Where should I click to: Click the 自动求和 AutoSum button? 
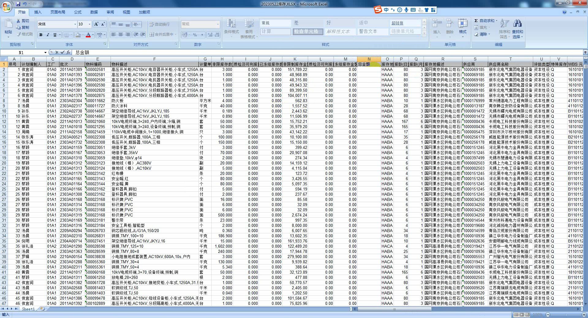(484, 21)
